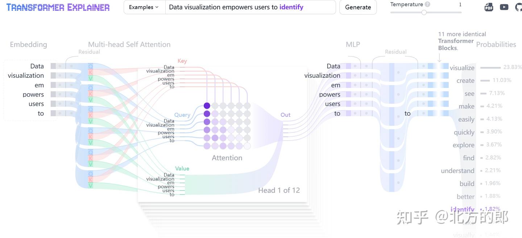
Task: Click the bottom-right empty attention matrix dot
Action: [247, 146]
